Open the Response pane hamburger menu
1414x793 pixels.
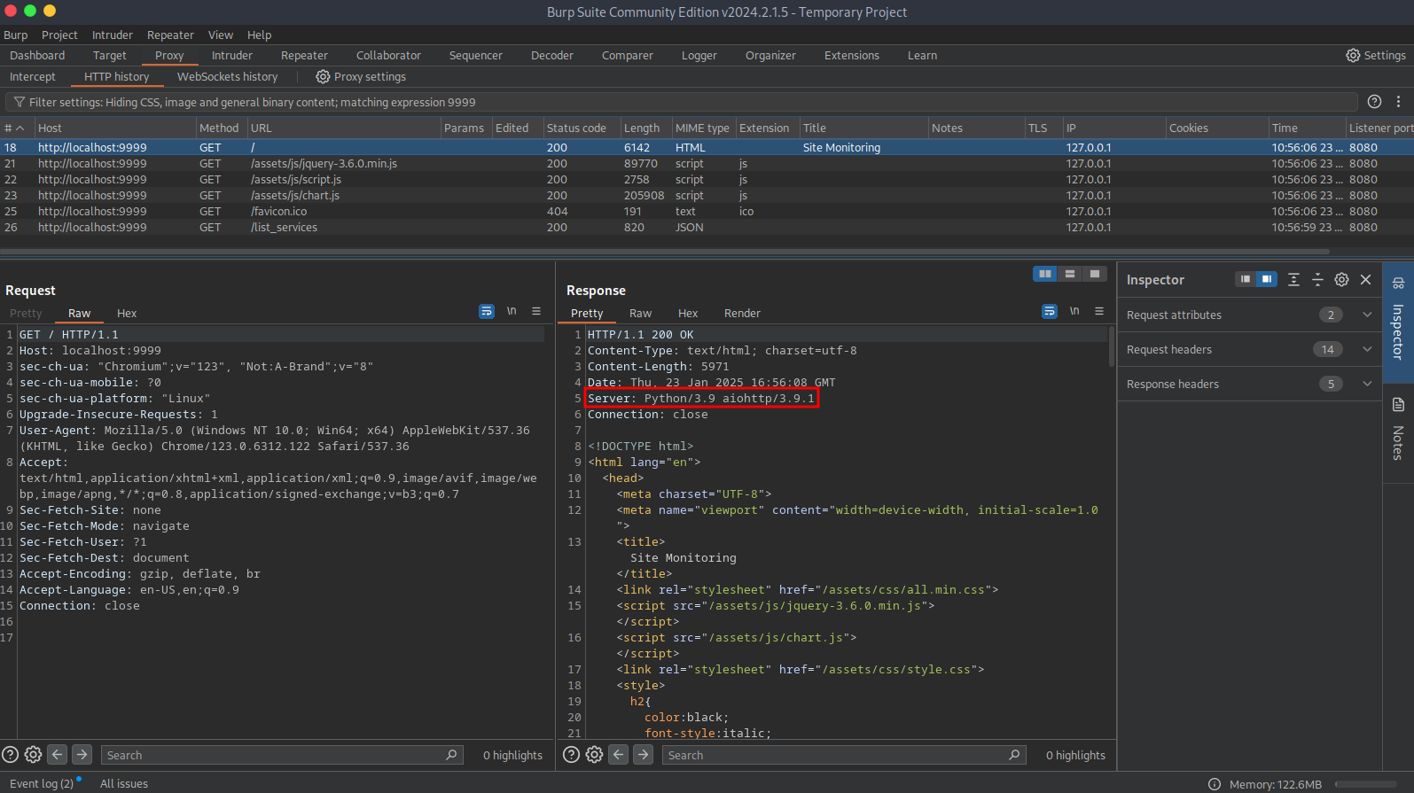click(1099, 311)
